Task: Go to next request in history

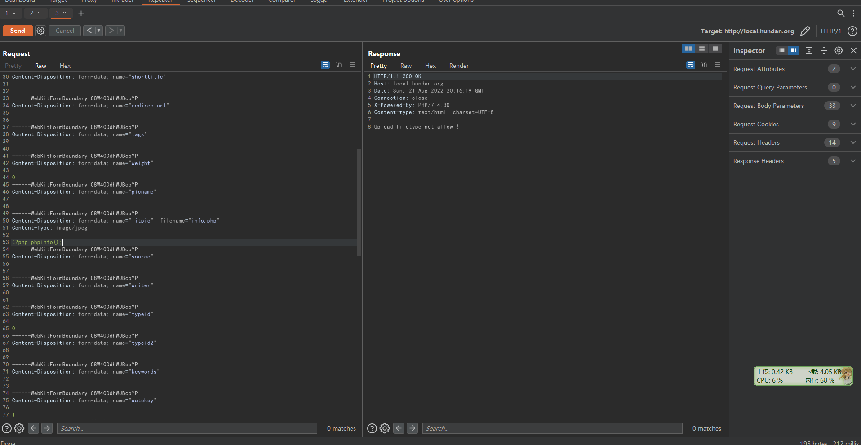Action: (111, 31)
